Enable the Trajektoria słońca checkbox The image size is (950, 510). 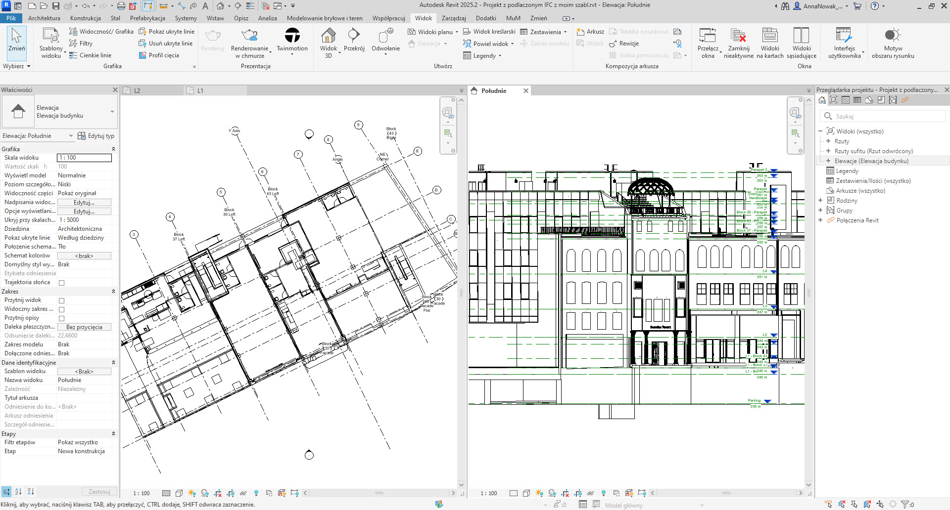pos(62,283)
